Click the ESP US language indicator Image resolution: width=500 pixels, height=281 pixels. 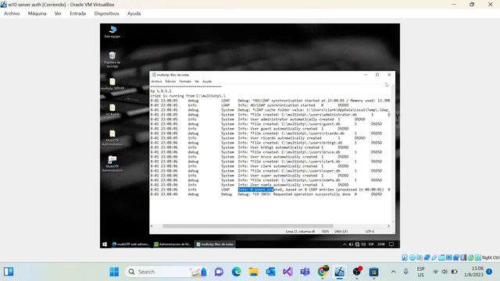(420, 272)
